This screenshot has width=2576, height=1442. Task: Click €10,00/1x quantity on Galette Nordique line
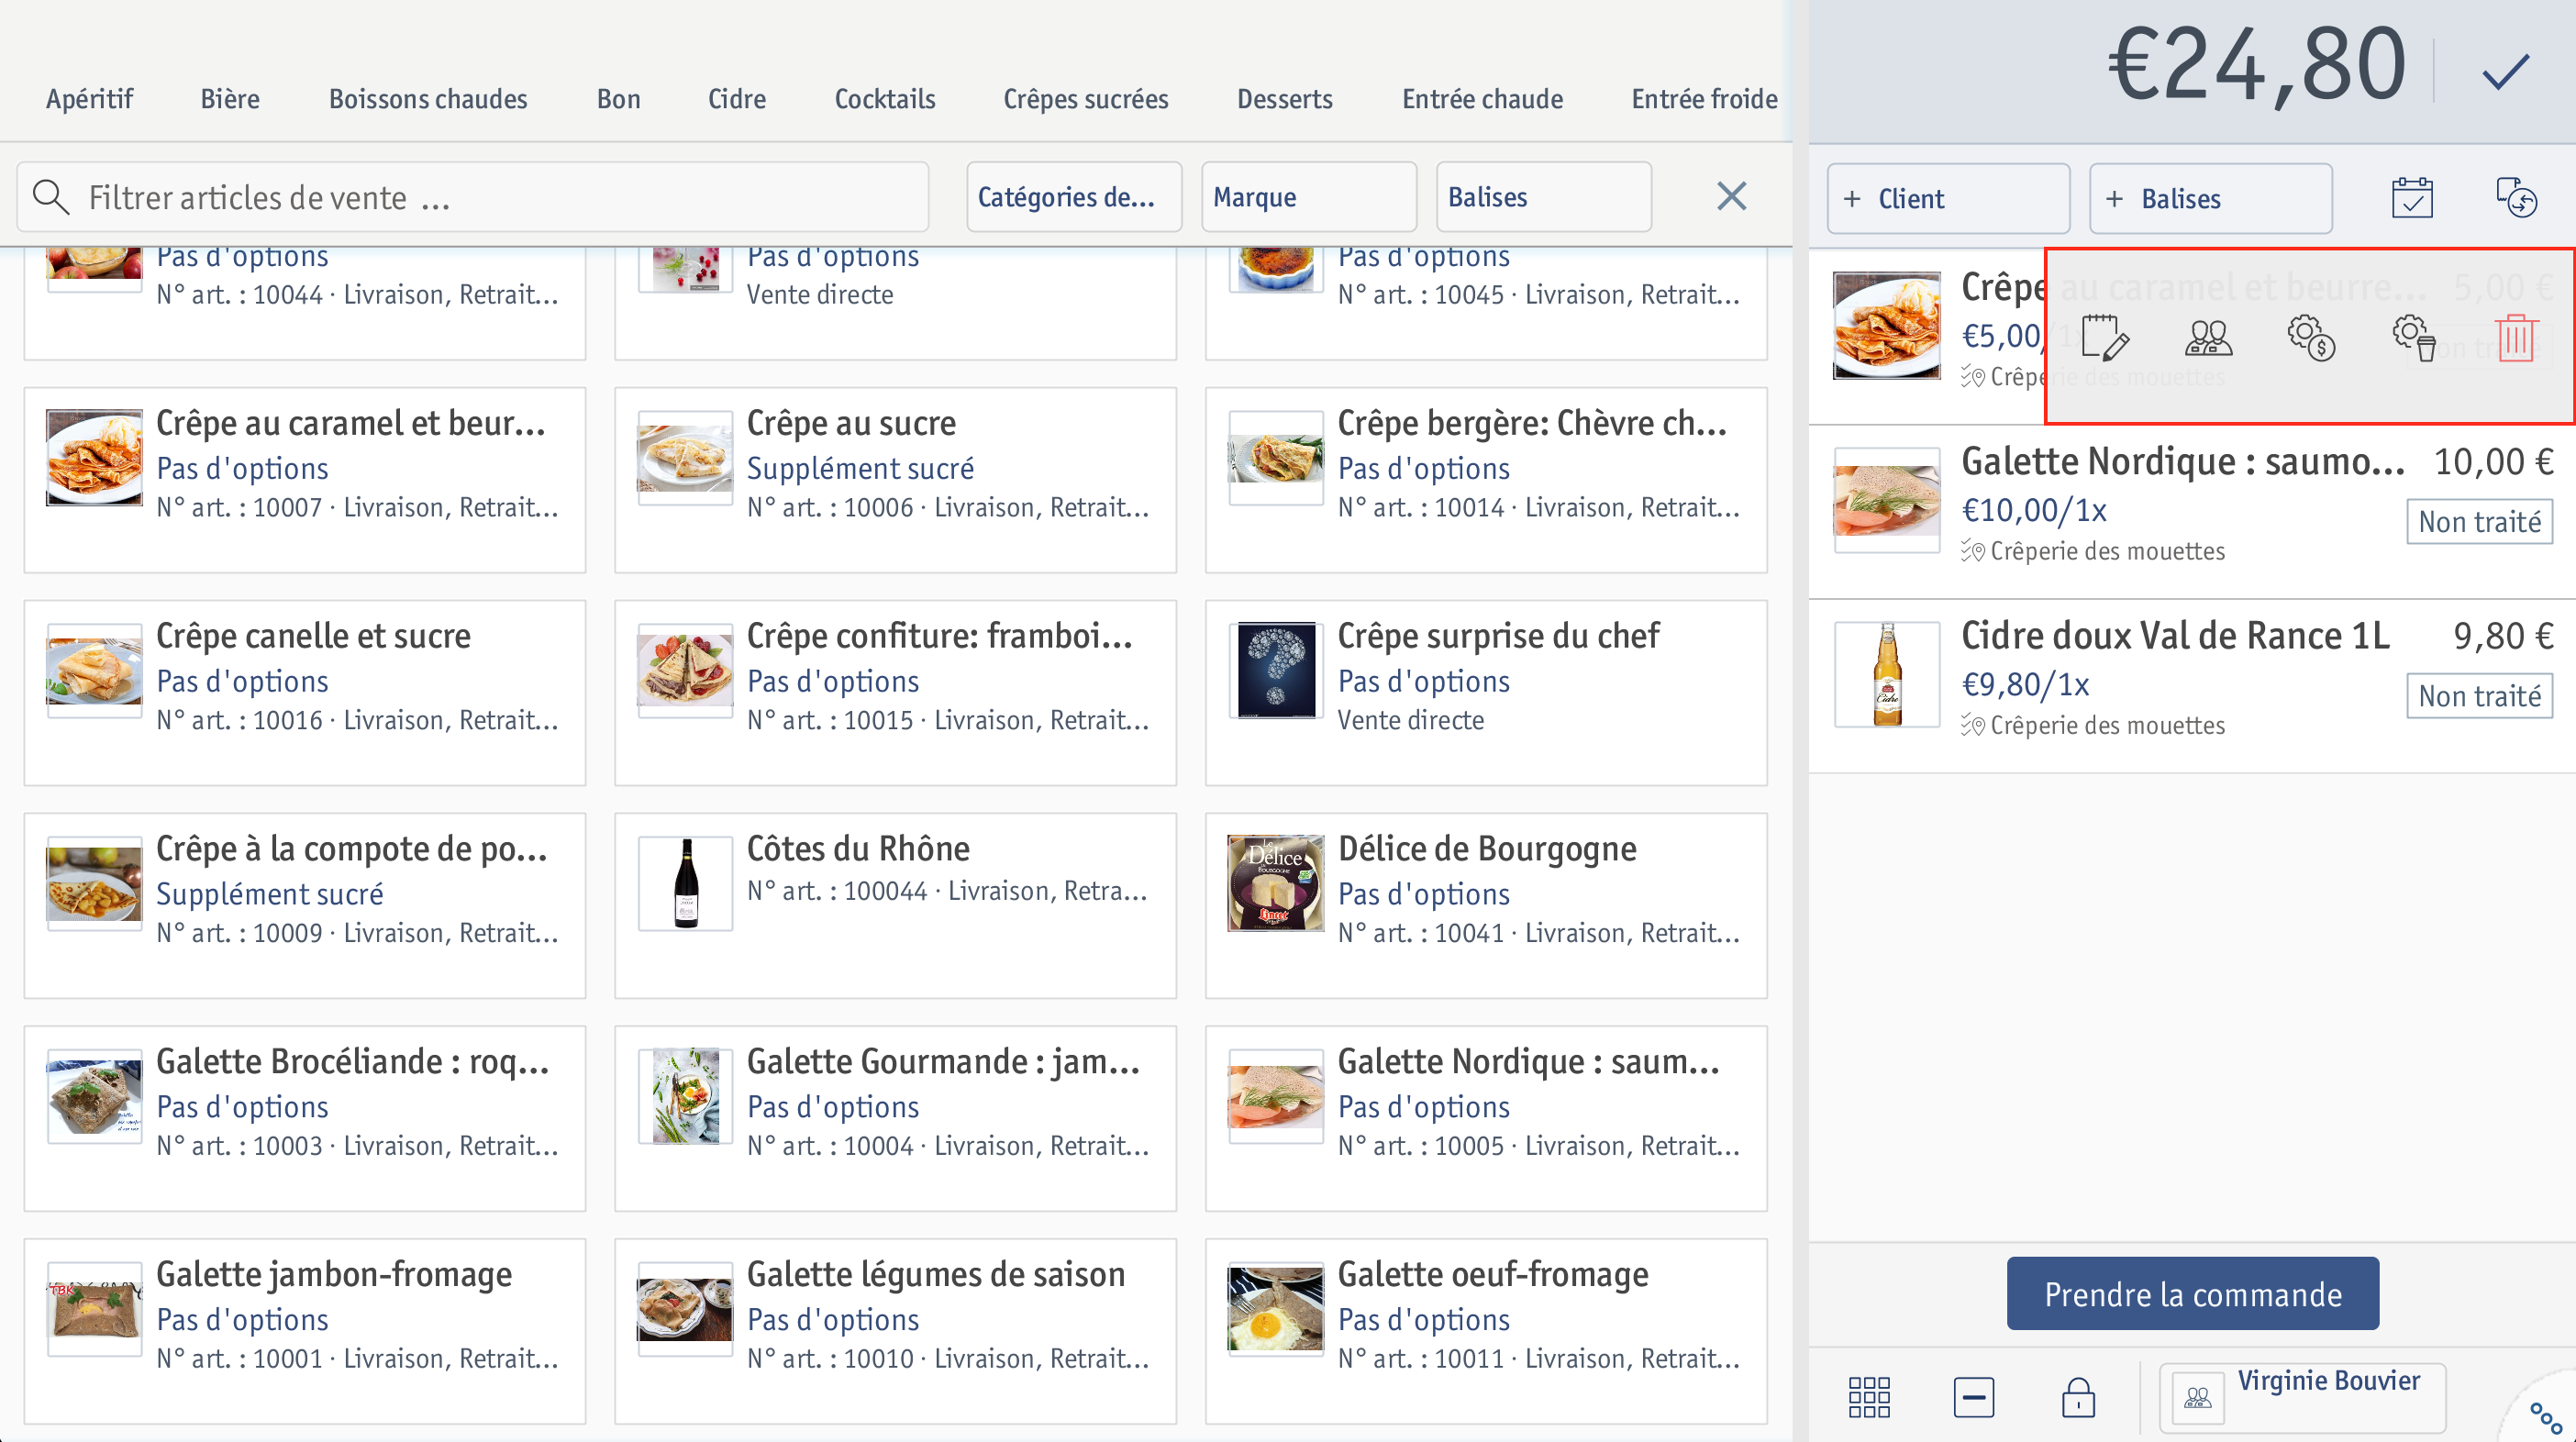[x=2034, y=511]
